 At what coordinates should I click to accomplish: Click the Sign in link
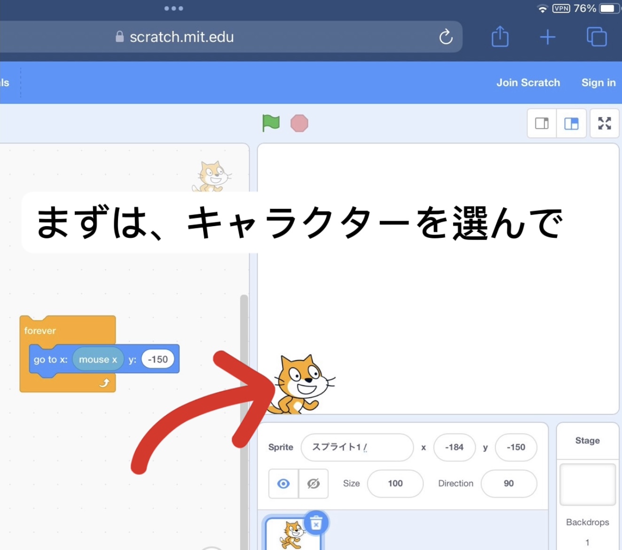[x=598, y=83]
